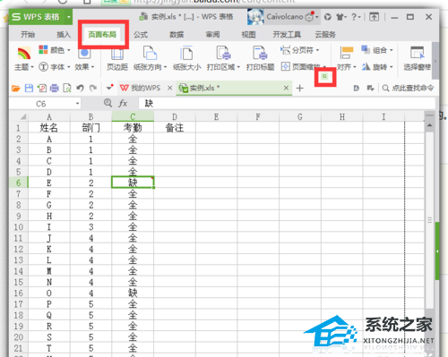This screenshot has width=448, height=357.
Task: Open the 云服务 ribbon tab
Action: (x=325, y=35)
